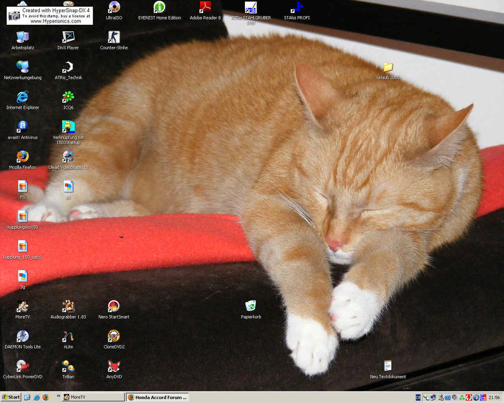Open the DE language selector in the tray
Viewport: 504px width, 403px height.
[x=418, y=397]
